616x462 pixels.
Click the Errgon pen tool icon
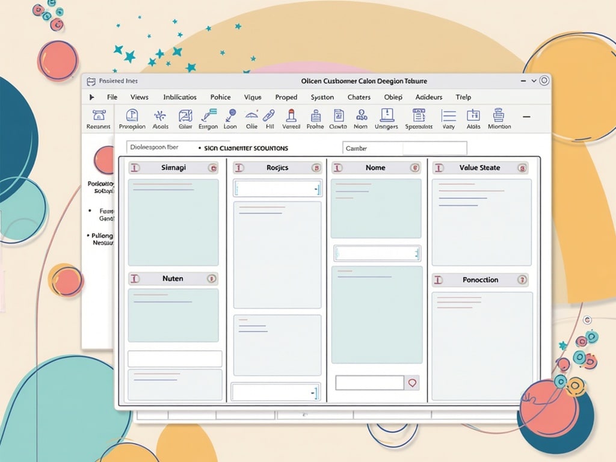point(208,115)
